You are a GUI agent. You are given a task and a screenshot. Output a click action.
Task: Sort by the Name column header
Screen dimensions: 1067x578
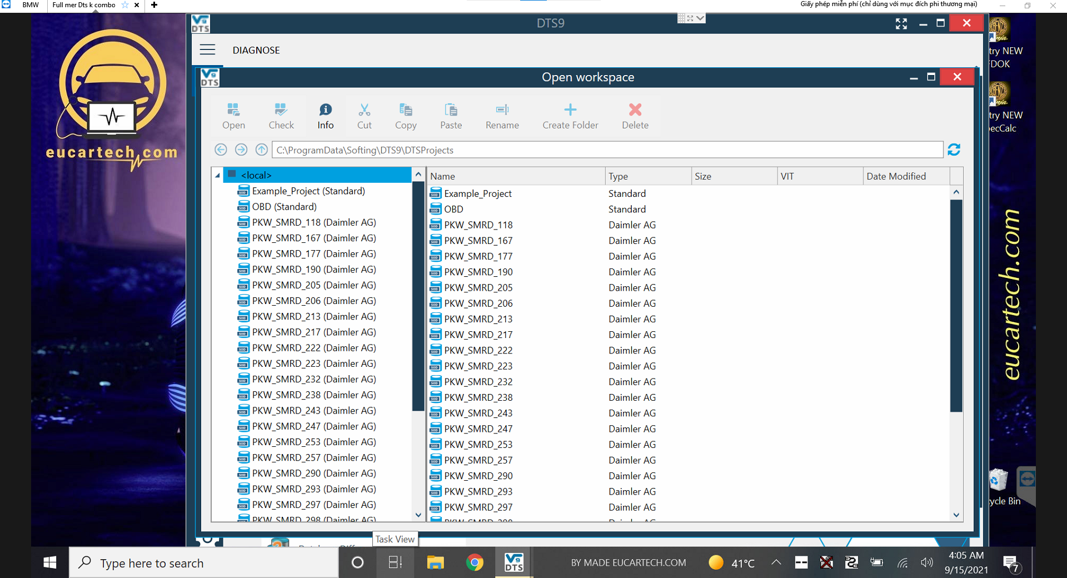[x=516, y=176]
